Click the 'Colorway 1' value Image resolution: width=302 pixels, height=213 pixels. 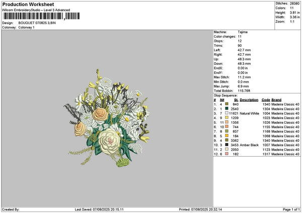26,28
